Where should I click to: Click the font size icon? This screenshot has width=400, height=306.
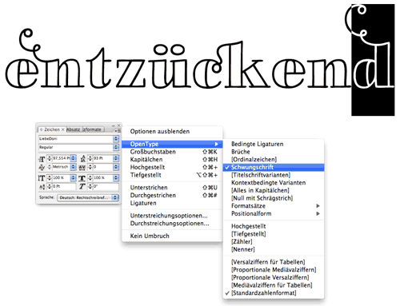tap(42, 159)
